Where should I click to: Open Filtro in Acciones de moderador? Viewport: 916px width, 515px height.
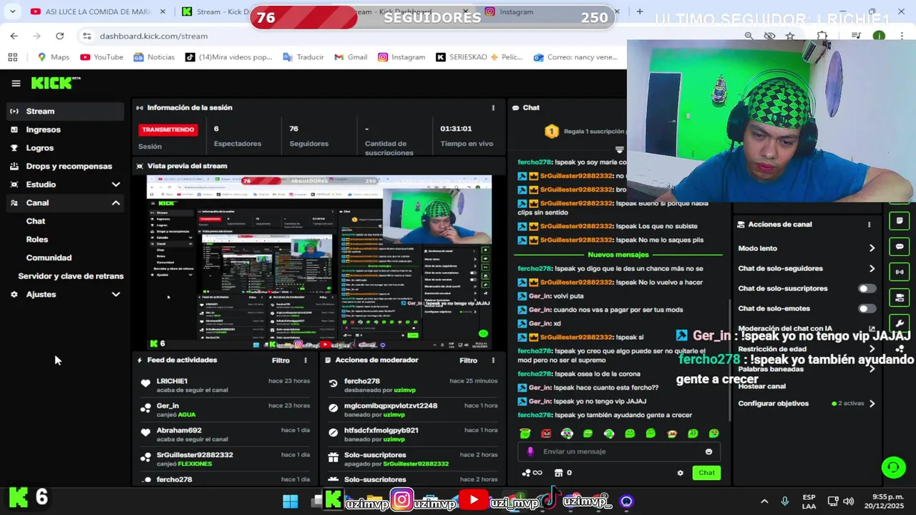pyautogui.click(x=468, y=360)
